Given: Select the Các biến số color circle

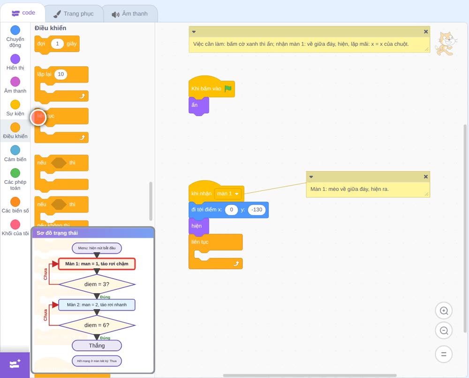Looking at the screenshot, I should (15, 202).
